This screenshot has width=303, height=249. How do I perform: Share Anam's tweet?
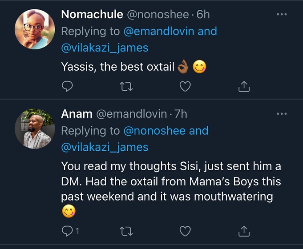click(244, 231)
